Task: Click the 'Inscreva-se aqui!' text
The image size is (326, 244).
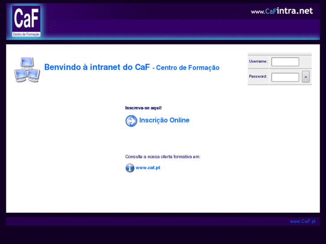Action: (x=143, y=108)
